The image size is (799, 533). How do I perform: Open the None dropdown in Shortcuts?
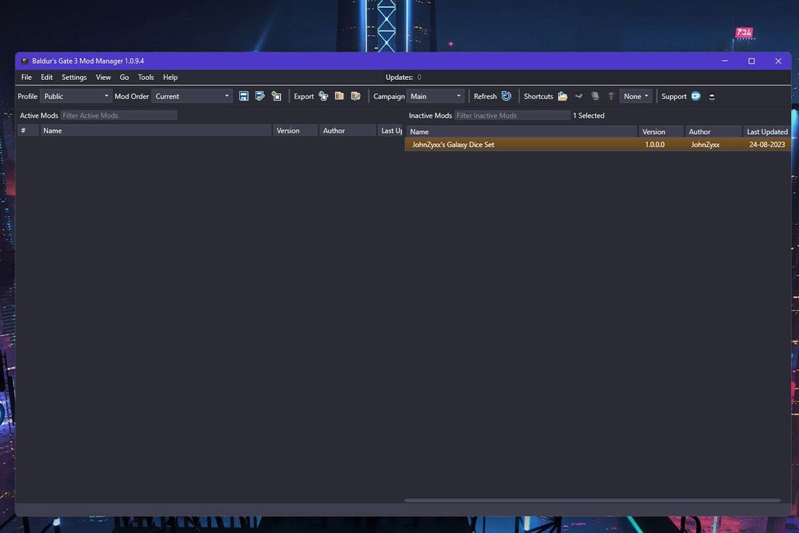point(636,96)
